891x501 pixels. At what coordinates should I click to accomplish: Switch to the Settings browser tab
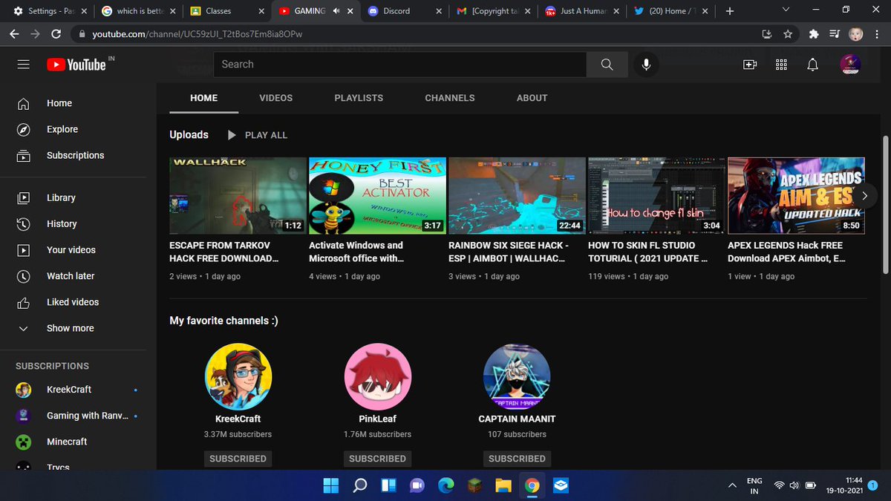point(49,11)
